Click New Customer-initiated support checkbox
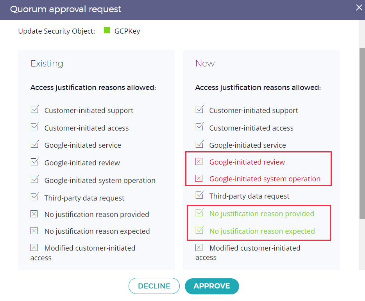 point(199,110)
